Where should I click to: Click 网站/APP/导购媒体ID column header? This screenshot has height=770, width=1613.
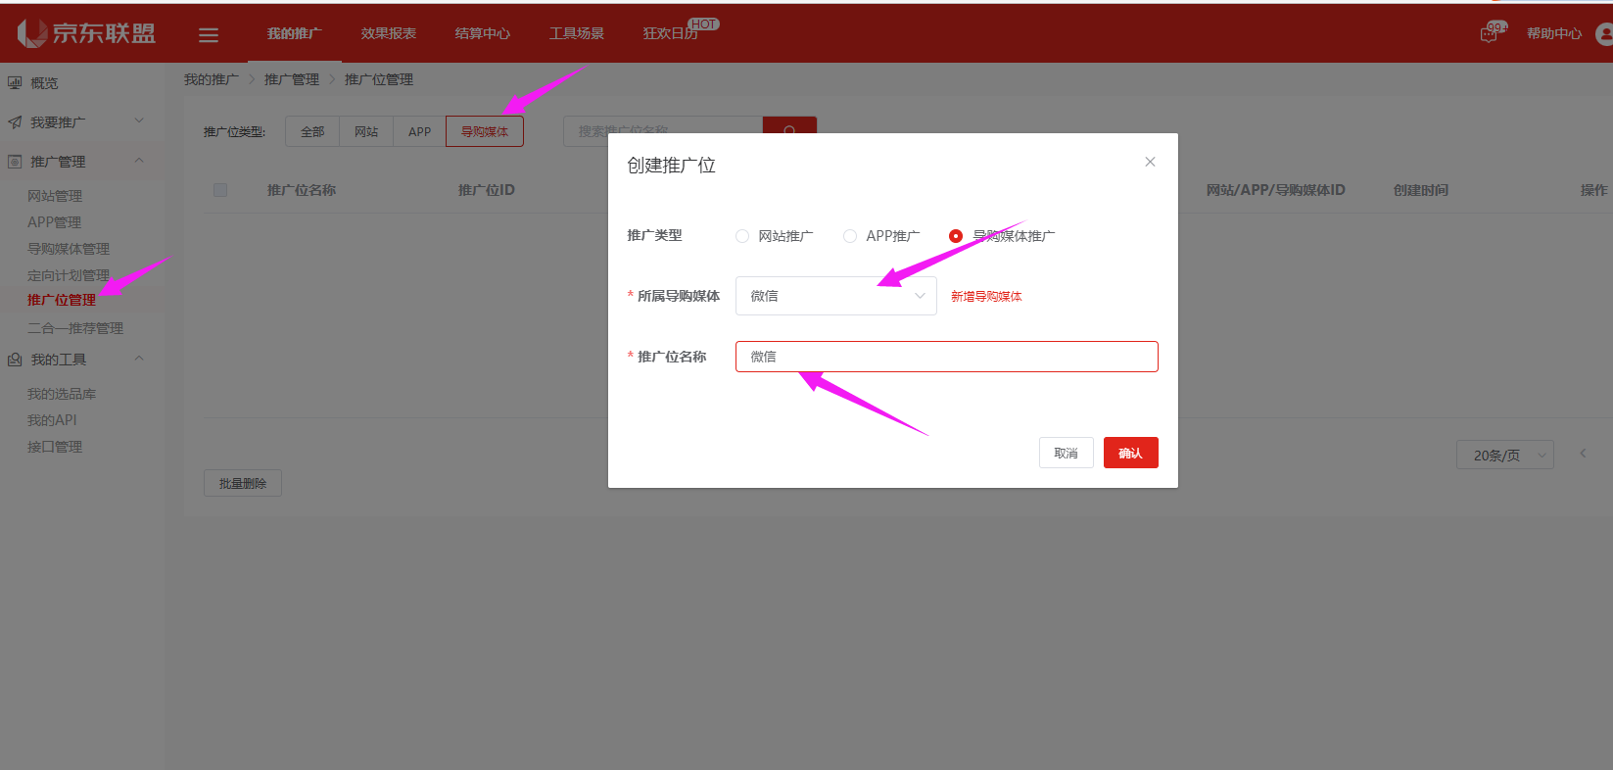click(1275, 190)
